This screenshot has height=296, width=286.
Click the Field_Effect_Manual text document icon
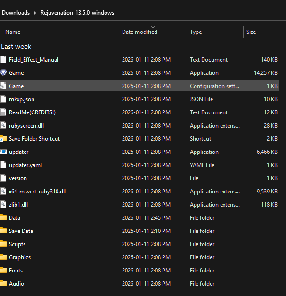pos(4,60)
